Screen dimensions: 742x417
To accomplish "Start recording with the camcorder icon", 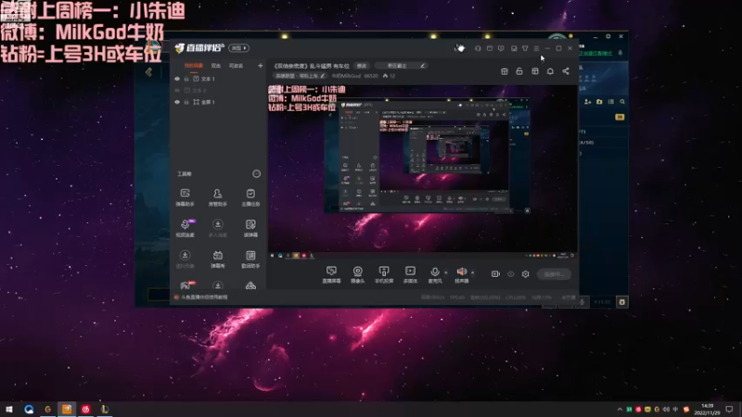I will [x=495, y=274].
